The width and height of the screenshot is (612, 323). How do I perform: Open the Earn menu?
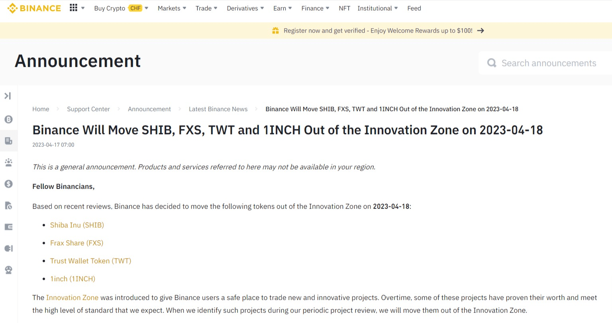tap(280, 8)
